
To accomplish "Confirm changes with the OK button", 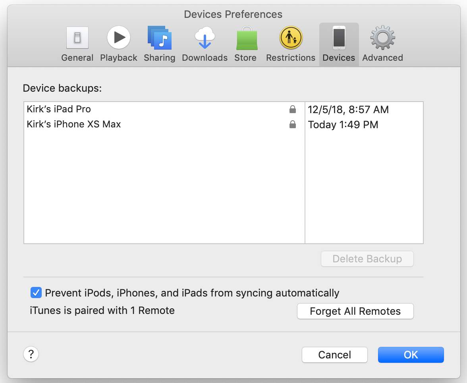I will pos(411,355).
